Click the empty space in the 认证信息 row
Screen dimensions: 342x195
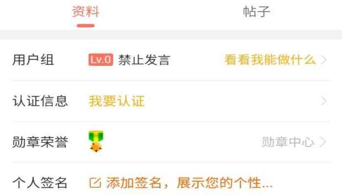tap(231, 101)
